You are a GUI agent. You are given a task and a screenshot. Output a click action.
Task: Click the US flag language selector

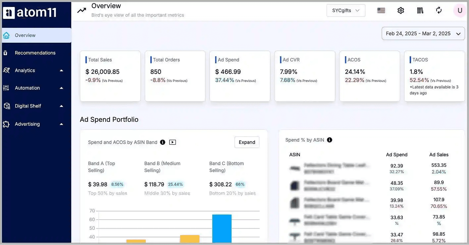pyautogui.click(x=381, y=10)
